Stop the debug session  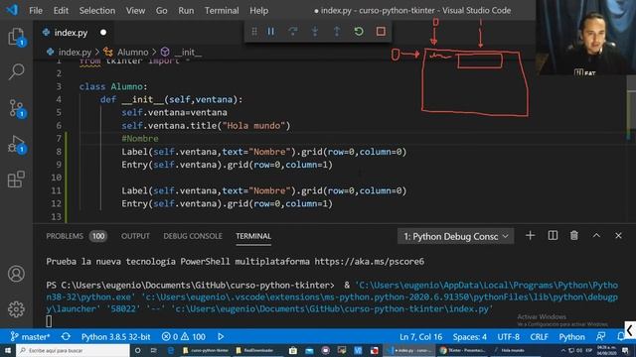click(381, 31)
